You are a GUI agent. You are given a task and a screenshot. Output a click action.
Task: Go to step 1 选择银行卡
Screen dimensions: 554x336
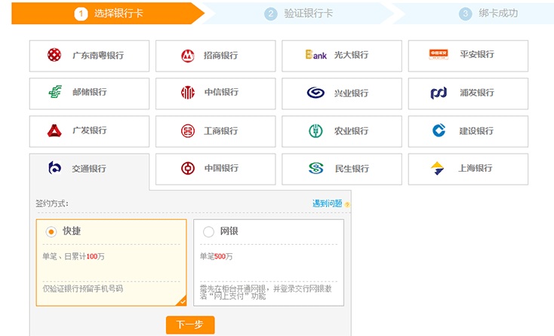pos(109,14)
